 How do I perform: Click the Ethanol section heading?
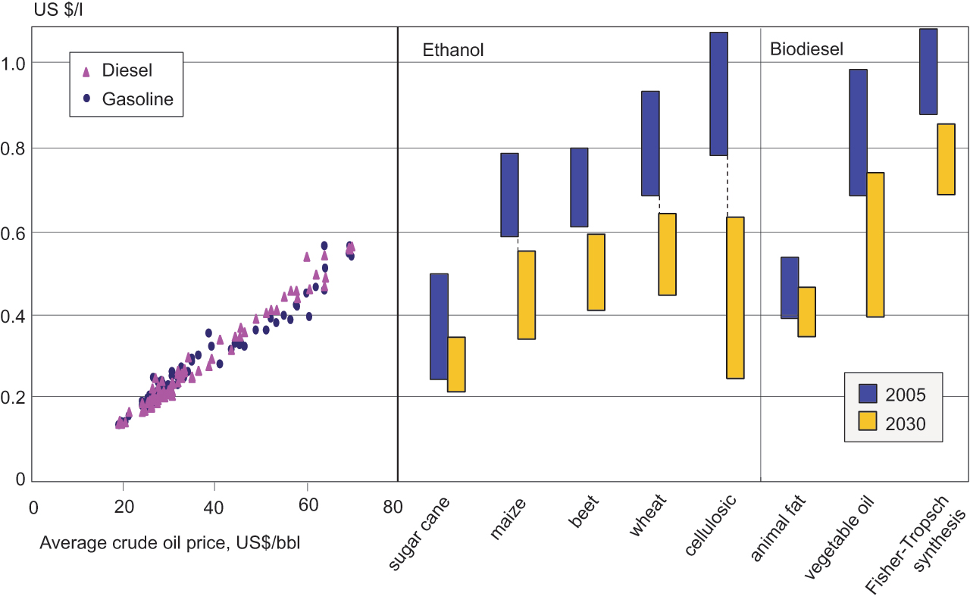coord(452,51)
